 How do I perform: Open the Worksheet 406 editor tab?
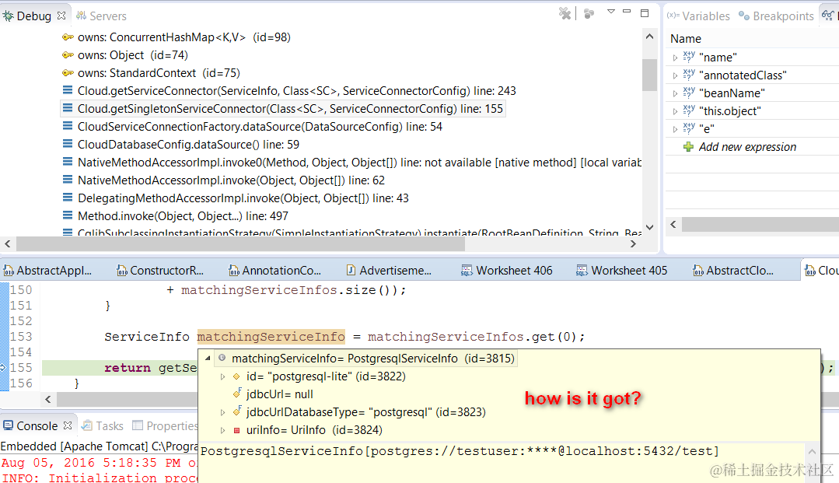507,271
